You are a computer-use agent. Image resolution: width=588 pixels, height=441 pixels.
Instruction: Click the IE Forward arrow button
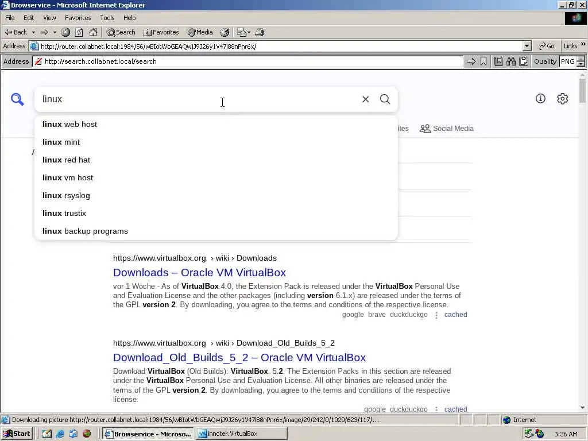44,32
